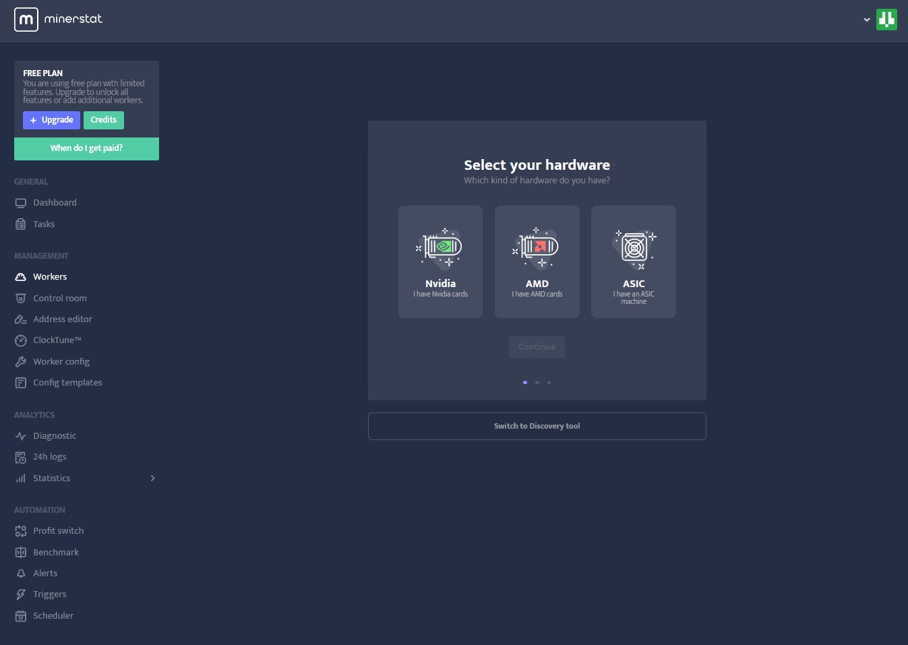The width and height of the screenshot is (908, 645).
Task: Select the AMD graphics card illustration
Action: coord(537,247)
